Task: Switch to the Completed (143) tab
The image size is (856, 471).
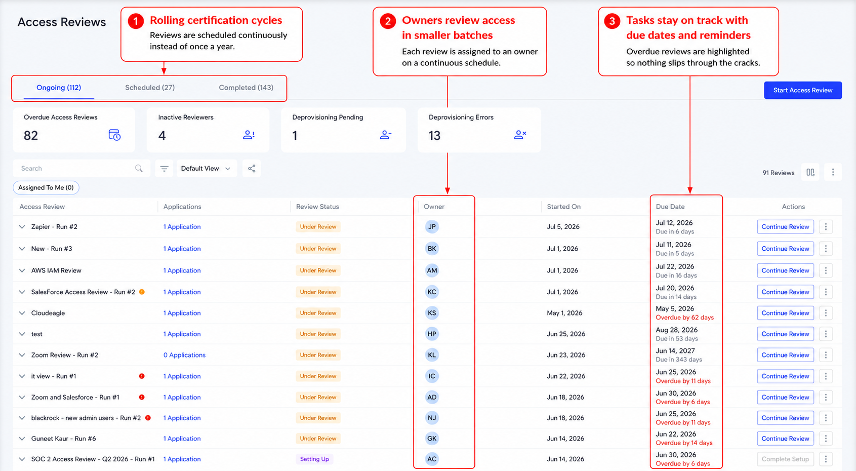Action: (x=246, y=88)
